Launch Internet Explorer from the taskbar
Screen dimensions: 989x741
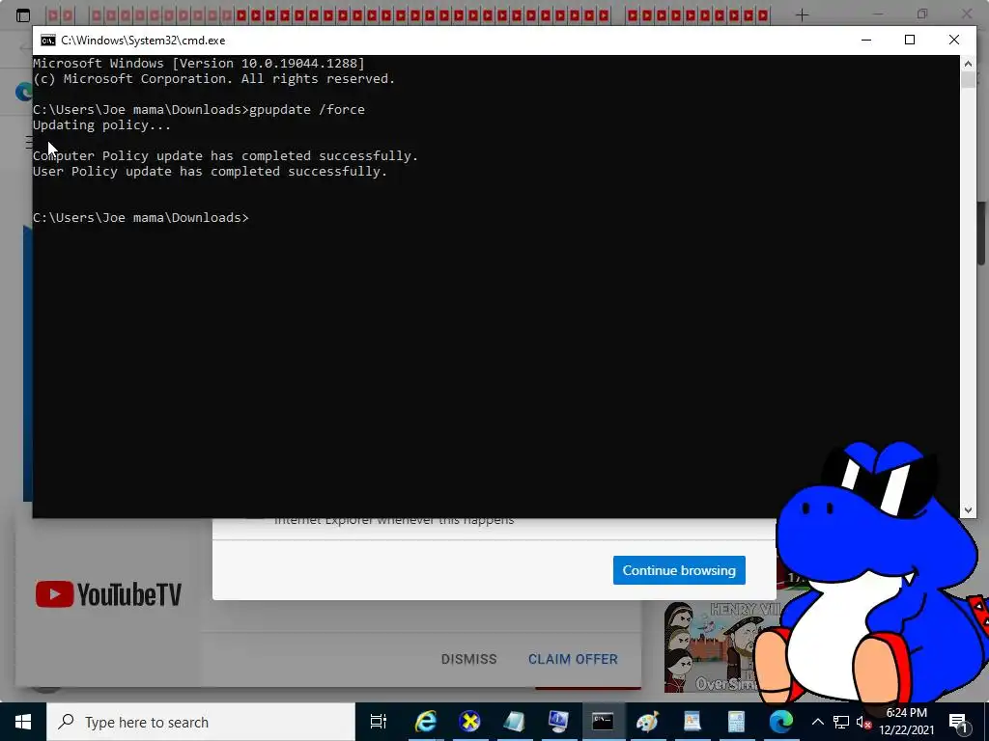pyautogui.click(x=426, y=722)
